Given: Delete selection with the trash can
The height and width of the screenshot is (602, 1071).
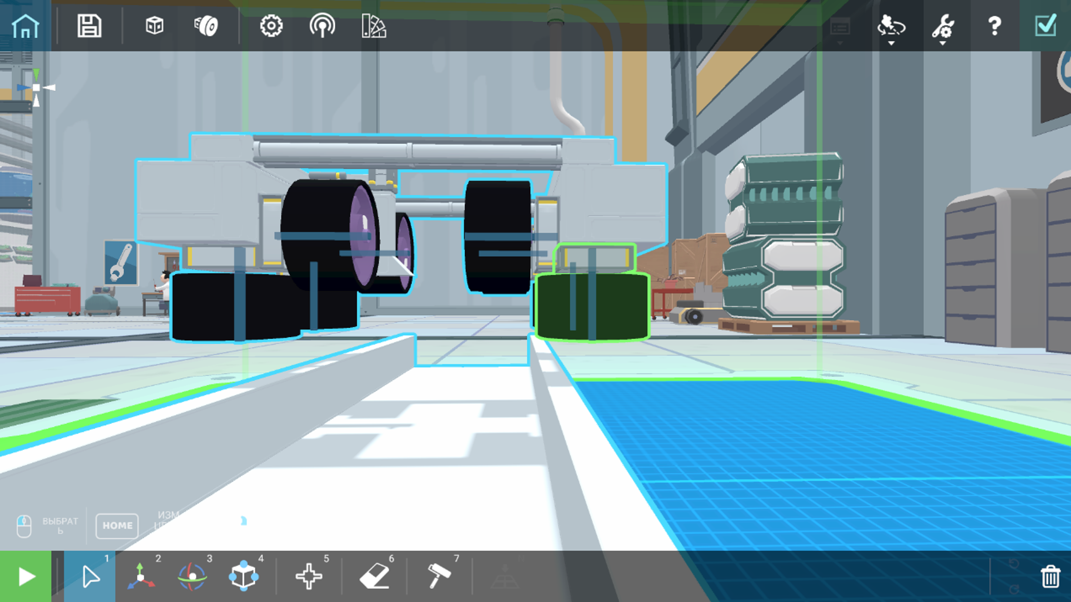Looking at the screenshot, I should tap(1050, 576).
